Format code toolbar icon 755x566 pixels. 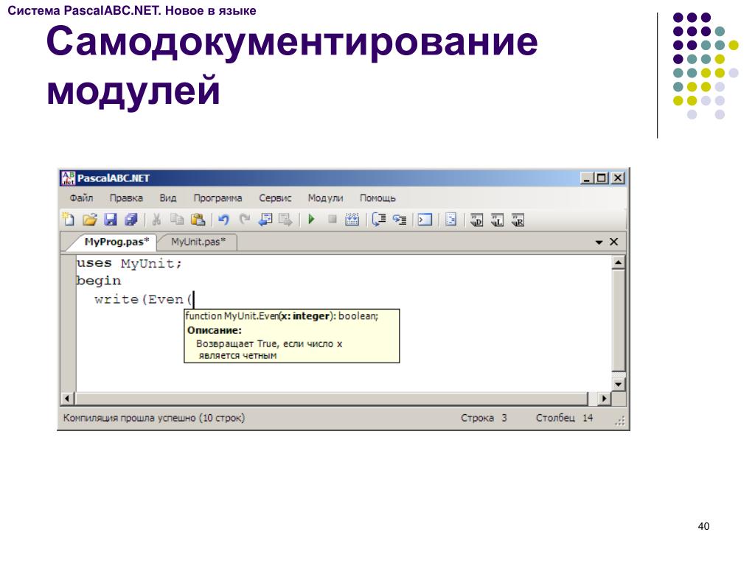click(450, 220)
